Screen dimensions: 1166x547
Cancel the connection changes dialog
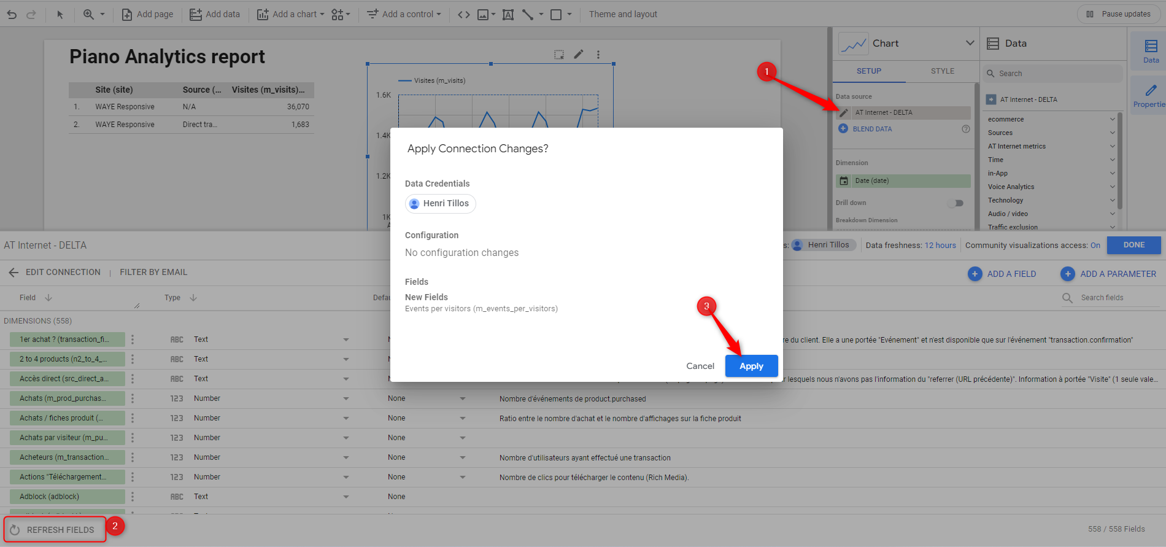tap(700, 366)
